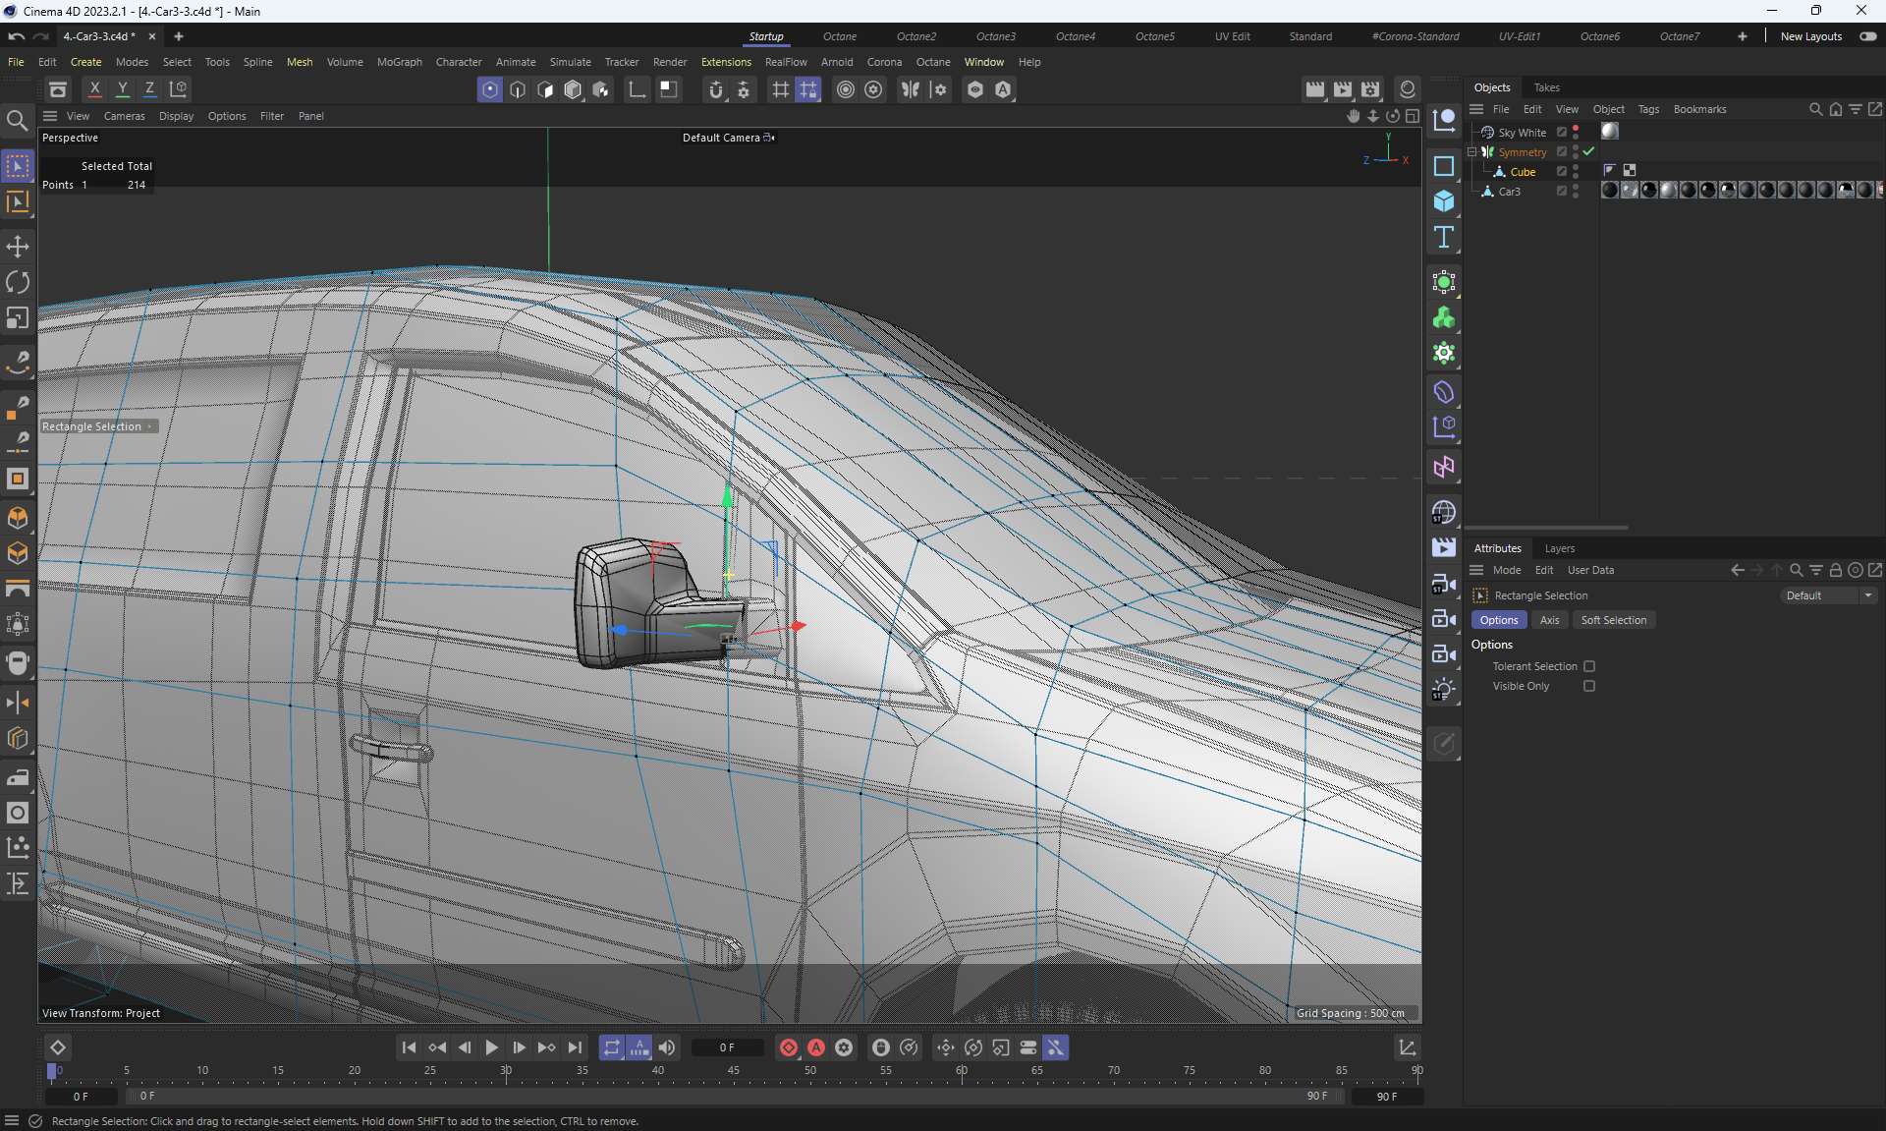
Task: Open the Default mode dropdown in Attributes
Action: point(1828,595)
